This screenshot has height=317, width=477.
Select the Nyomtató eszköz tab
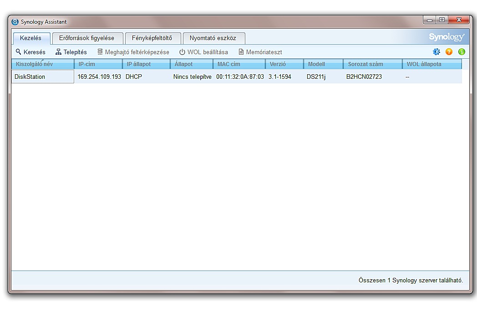tap(213, 38)
